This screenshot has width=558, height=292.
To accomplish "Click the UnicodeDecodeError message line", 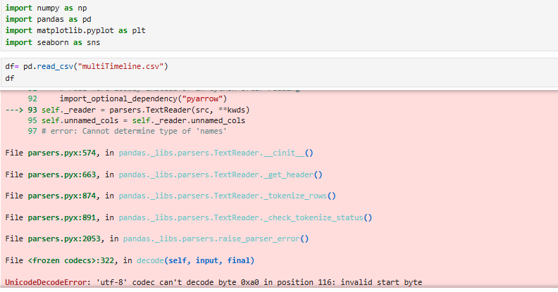I will point(213,282).
